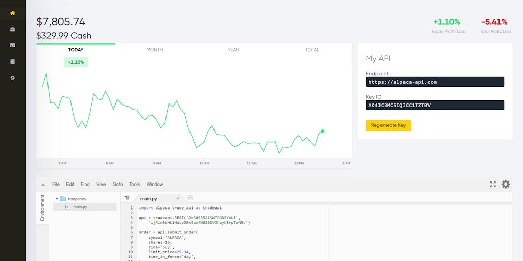This screenshot has width=523, height=261.
Task: Click code line 1 import alpaca_trade_api
Action: 180,208
